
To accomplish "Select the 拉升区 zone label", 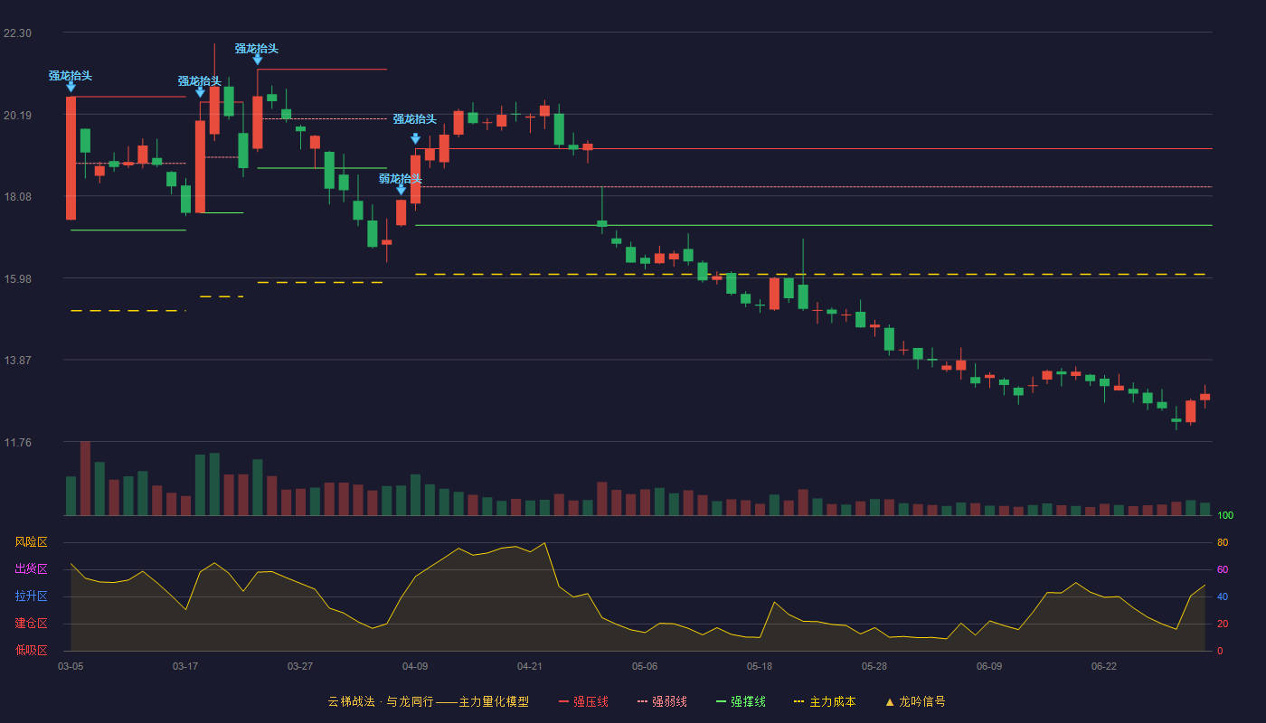I will click(x=31, y=596).
